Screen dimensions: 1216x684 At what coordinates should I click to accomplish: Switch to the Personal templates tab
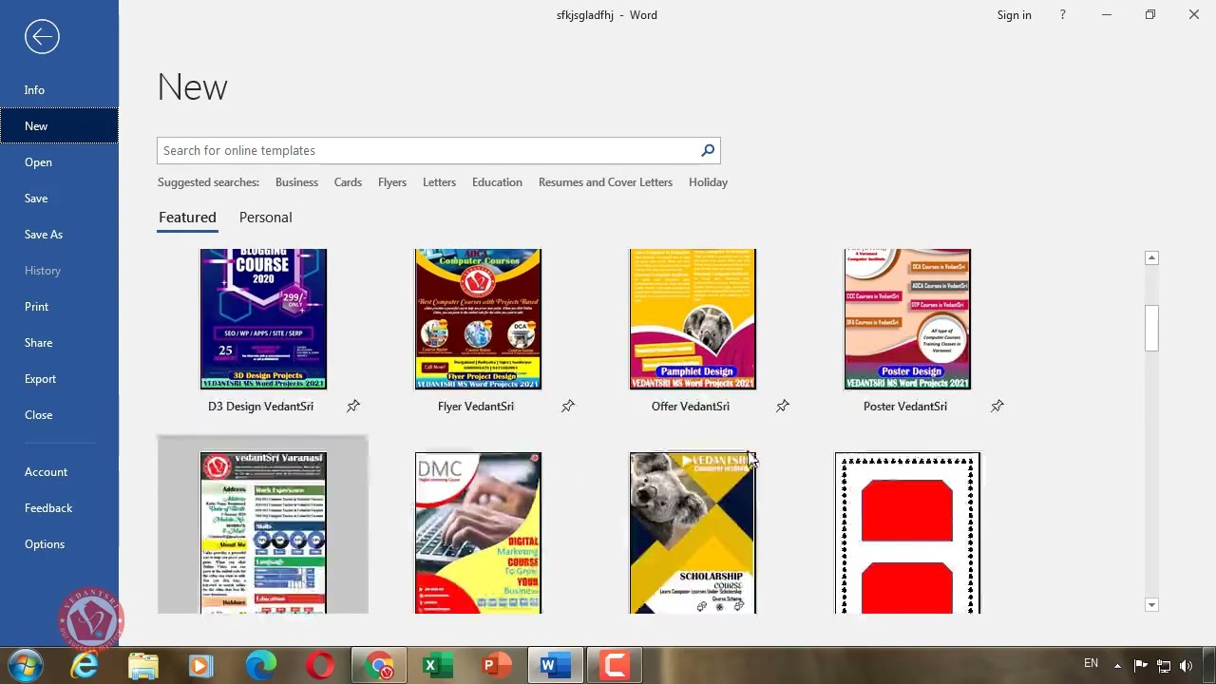click(265, 218)
